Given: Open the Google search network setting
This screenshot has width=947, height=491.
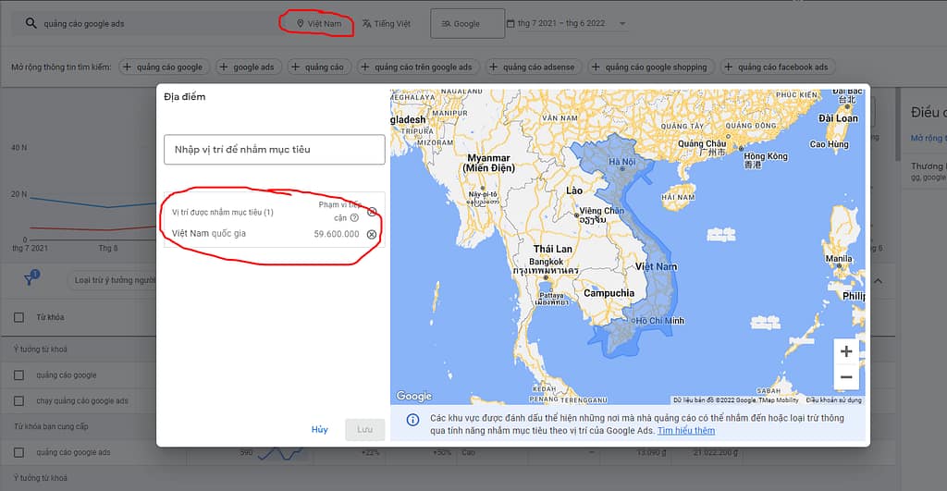Looking at the screenshot, I should (x=467, y=23).
